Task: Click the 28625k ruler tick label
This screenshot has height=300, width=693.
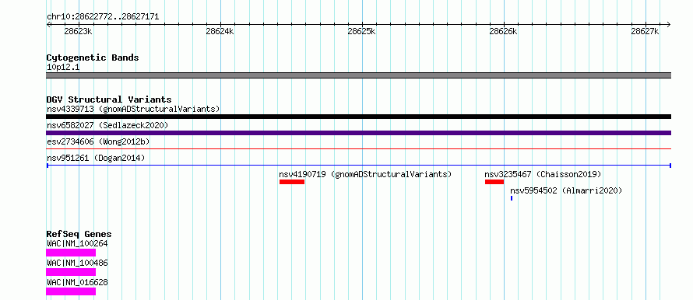Action: 361,31
